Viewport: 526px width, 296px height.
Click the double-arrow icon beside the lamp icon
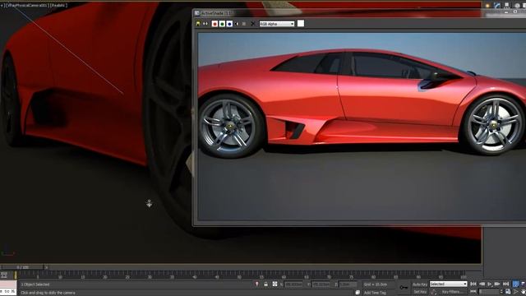(205, 24)
